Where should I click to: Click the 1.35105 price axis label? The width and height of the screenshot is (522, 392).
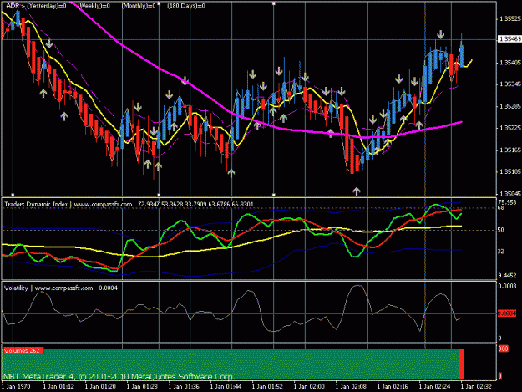pyautogui.click(x=510, y=172)
